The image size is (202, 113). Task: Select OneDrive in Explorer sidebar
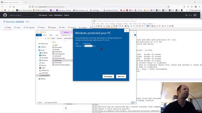pos(42,47)
